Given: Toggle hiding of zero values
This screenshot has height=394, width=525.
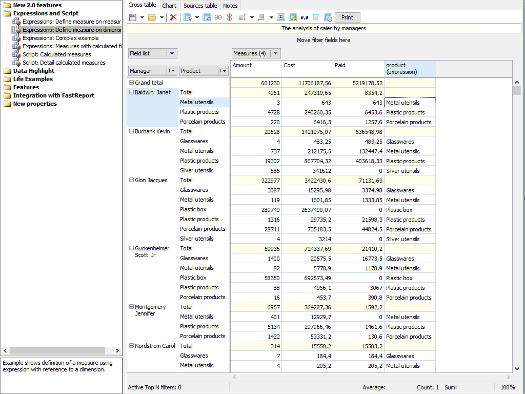Looking at the screenshot, I should pos(218,17).
